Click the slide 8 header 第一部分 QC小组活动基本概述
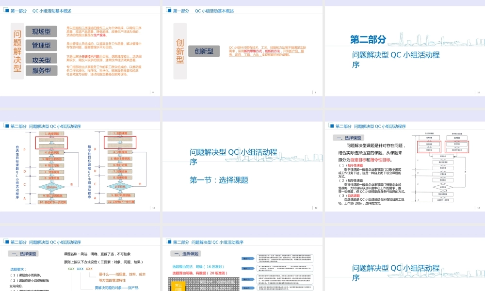This screenshot has height=291, width=485. [41, 11]
